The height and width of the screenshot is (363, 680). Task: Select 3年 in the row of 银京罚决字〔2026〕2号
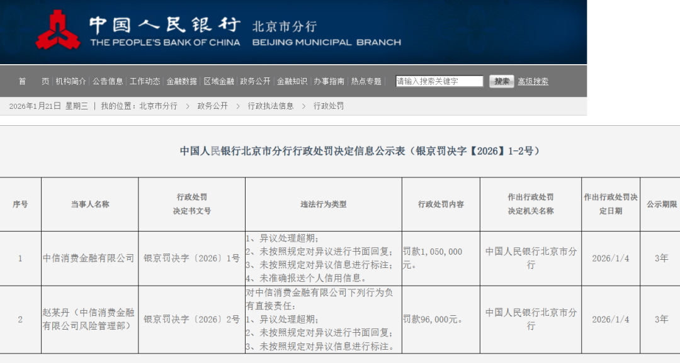[x=661, y=319]
